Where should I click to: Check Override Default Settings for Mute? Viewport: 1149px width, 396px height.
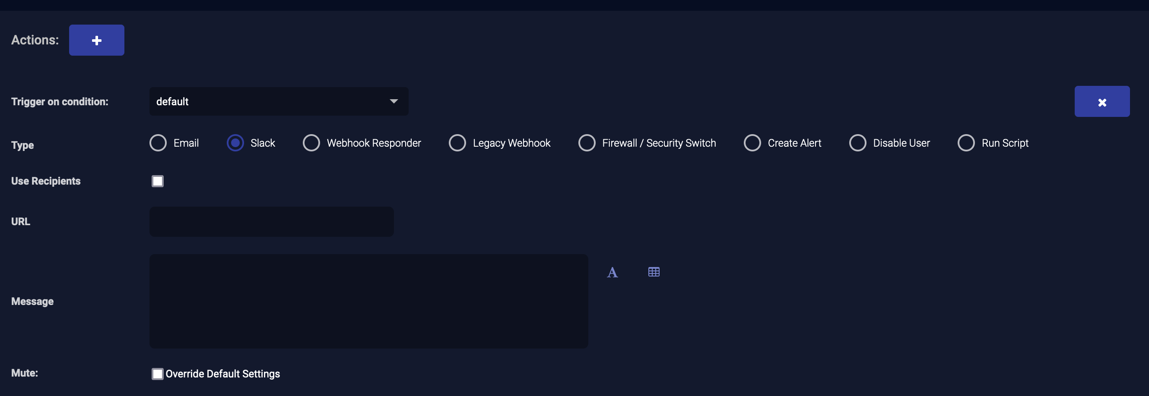coord(158,374)
